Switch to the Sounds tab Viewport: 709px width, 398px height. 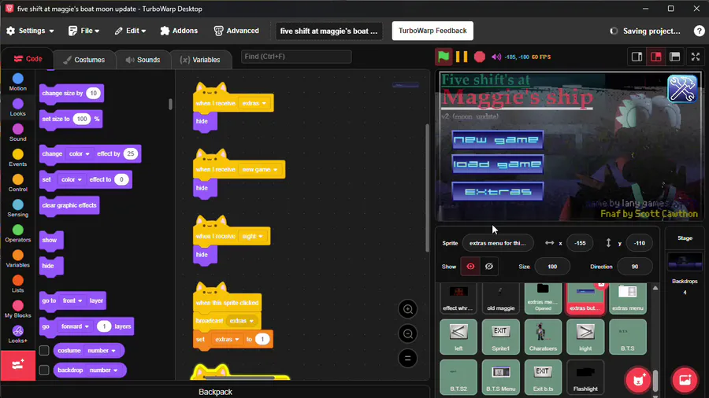tap(143, 60)
